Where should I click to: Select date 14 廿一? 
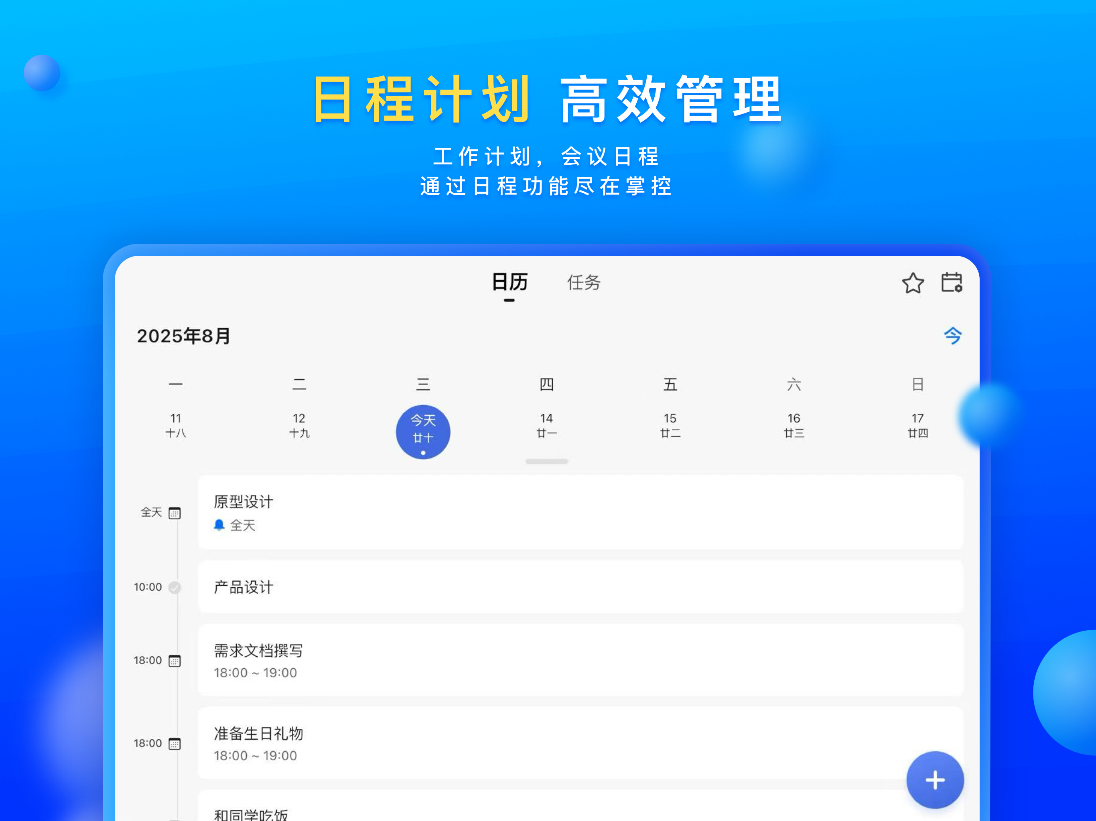pos(546,426)
